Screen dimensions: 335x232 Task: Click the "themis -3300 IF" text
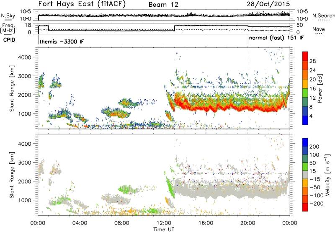point(62,41)
